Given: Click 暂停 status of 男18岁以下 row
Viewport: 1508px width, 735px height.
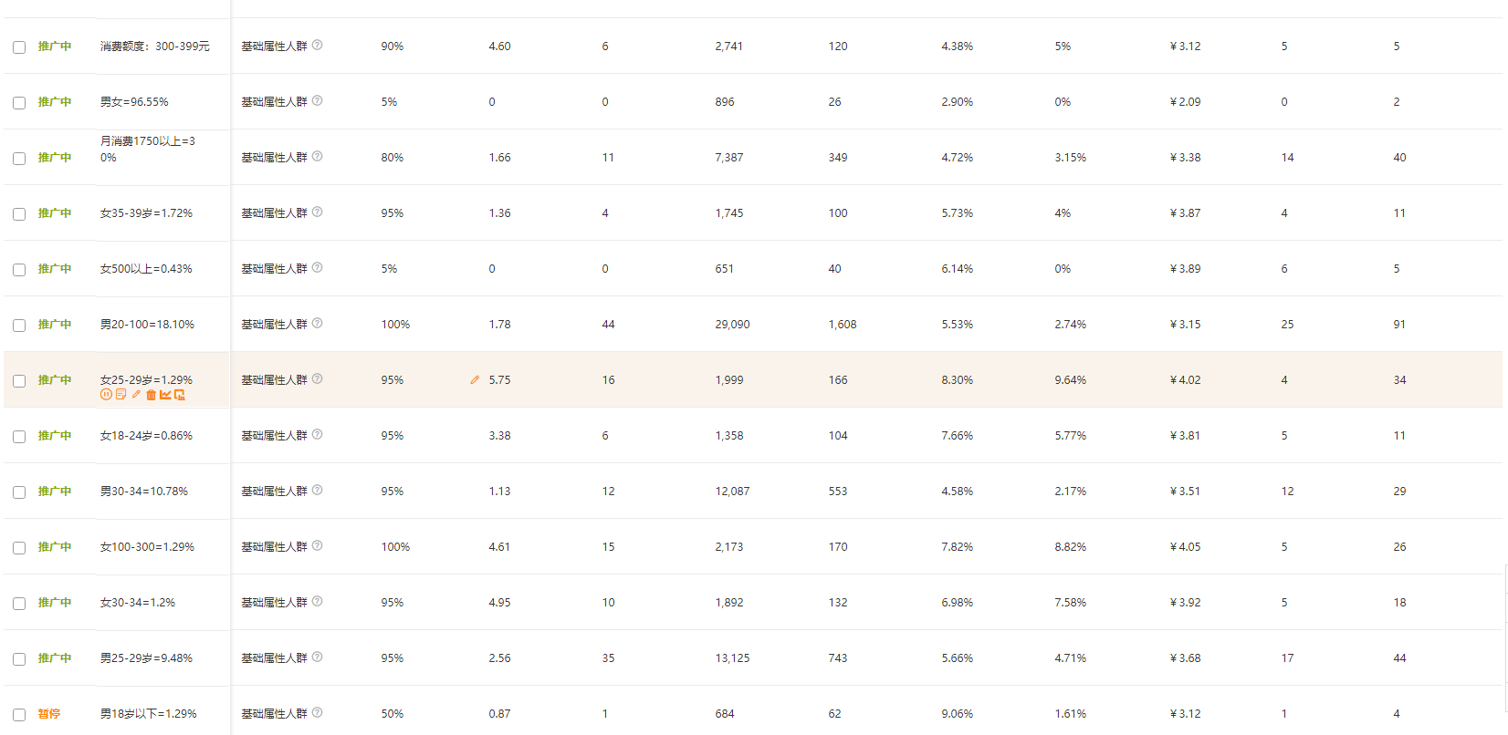Looking at the screenshot, I should click(49, 714).
